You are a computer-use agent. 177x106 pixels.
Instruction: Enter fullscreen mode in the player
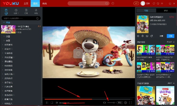point(130,103)
